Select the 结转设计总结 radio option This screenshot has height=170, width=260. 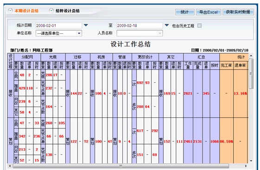[x=51, y=11]
